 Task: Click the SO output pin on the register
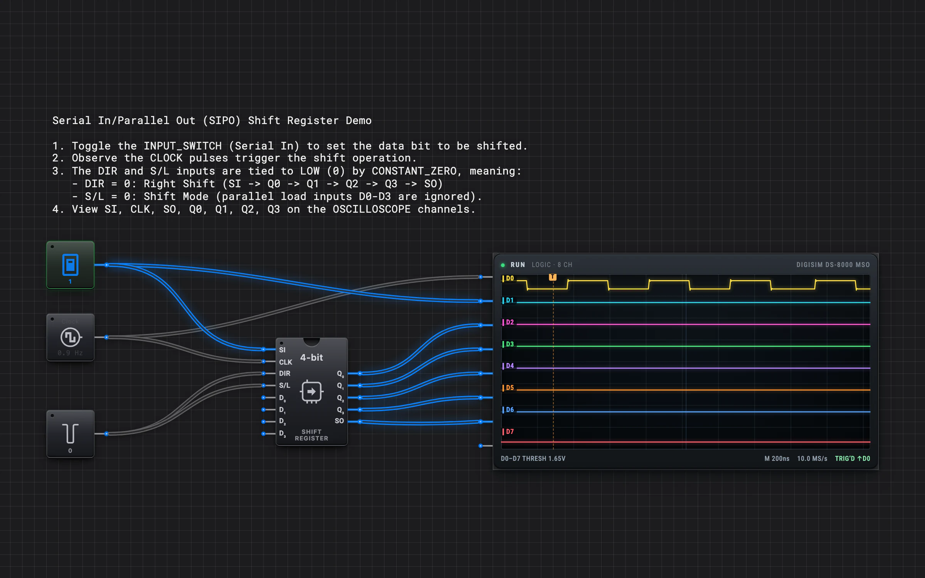point(360,422)
